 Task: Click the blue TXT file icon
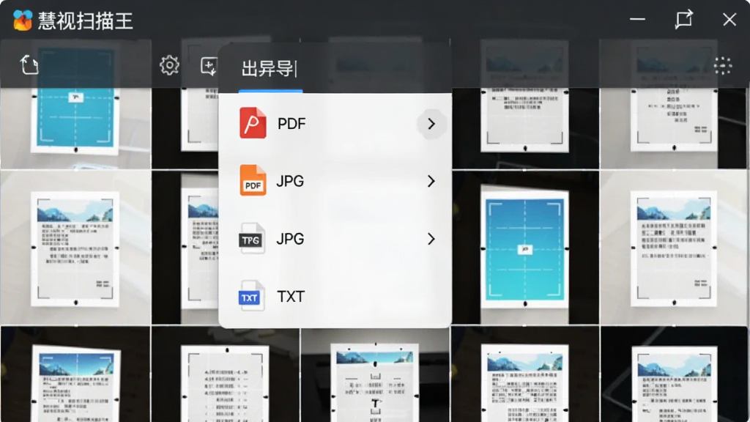click(x=251, y=296)
